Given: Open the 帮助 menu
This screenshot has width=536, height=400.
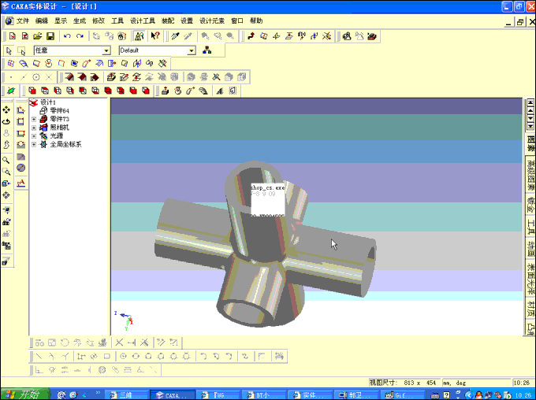Looking at the screenshot, I should tap(256, 20).
